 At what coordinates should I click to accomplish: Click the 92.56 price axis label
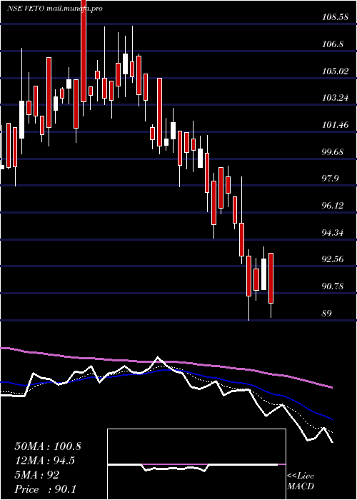pyautogui.click(x=333, y=259)
